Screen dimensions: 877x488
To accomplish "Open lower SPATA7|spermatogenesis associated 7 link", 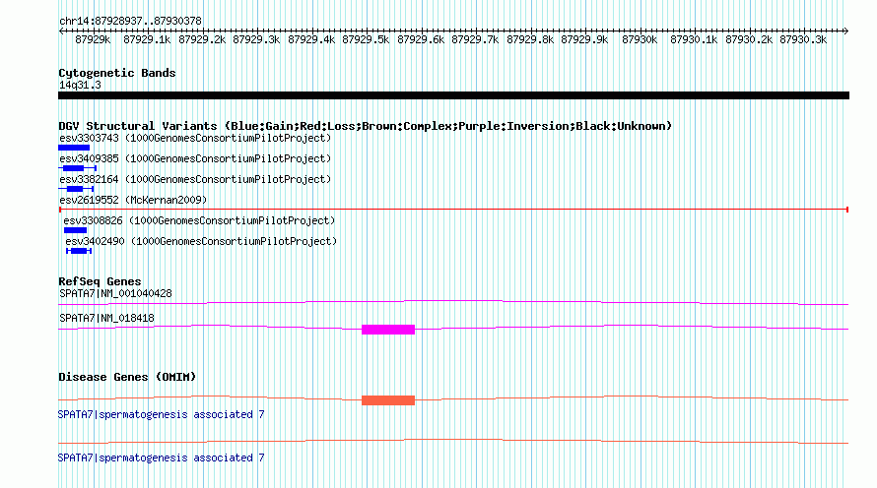I will [x=161, y=457].
